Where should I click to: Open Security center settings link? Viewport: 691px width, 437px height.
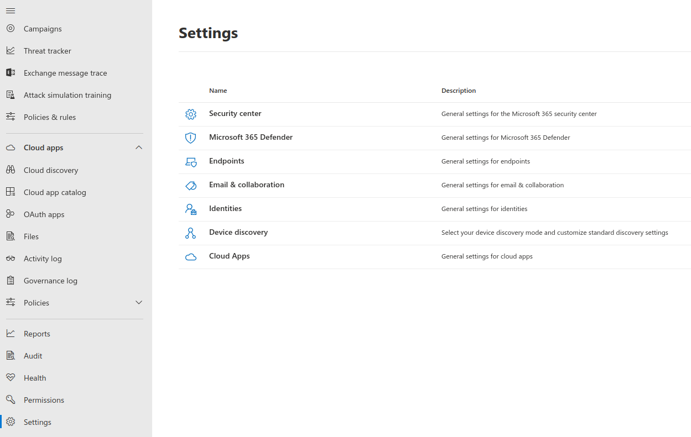pos(235,113)
